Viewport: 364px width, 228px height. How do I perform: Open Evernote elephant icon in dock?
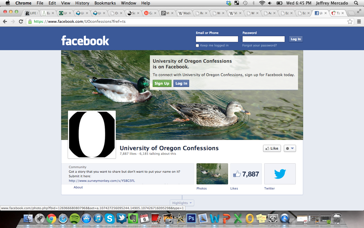point(133,219)
